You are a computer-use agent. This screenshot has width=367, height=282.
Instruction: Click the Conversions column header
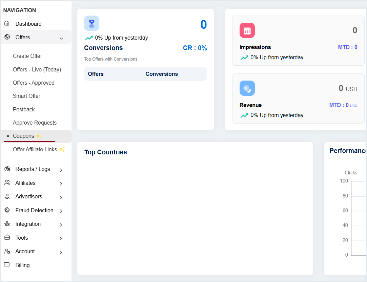pyautogui.click(x=162, y=74)
